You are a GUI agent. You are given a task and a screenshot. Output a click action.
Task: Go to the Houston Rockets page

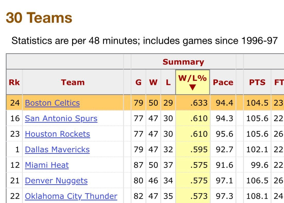coord(57,134)
